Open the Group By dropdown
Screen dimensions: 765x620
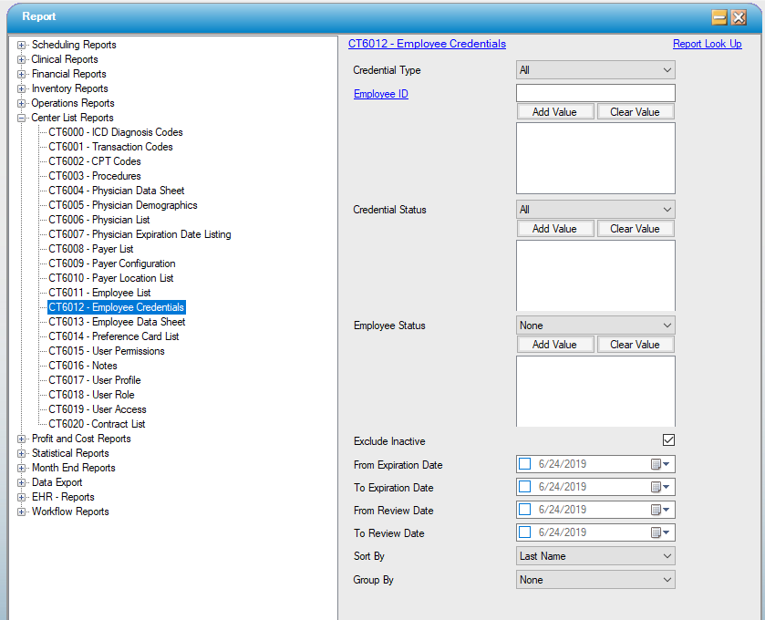tap(595, 580)
